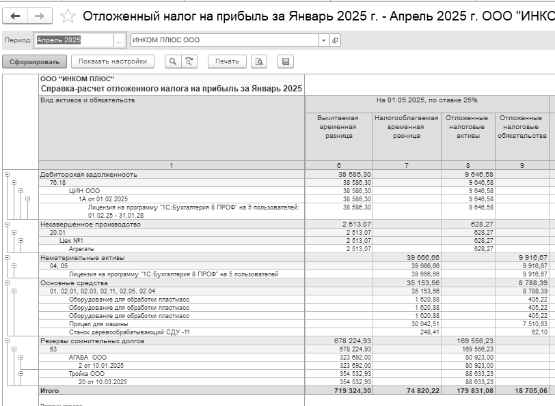Select the 2 от 10.01.2025 document row

(x=172, y=366)
